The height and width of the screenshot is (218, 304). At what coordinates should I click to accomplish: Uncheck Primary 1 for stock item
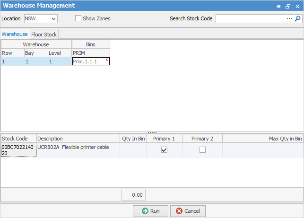pyautogui.click(x=165, y=149)
